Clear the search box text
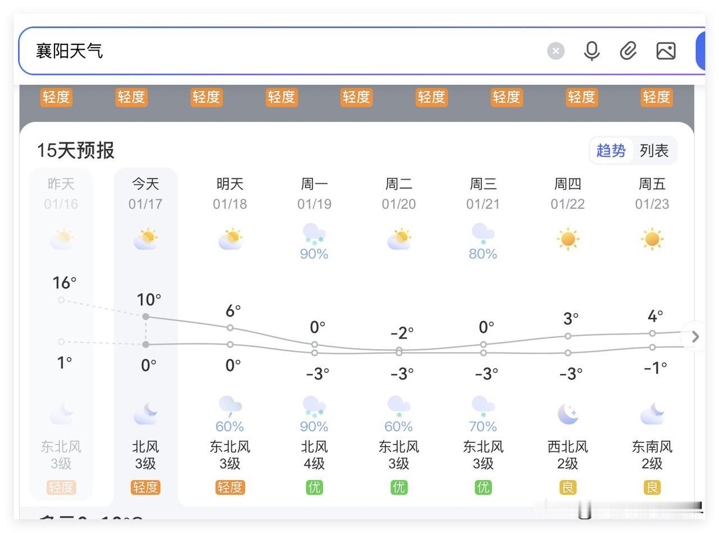This screenshot has height=533, width=719. coord(556,51)
